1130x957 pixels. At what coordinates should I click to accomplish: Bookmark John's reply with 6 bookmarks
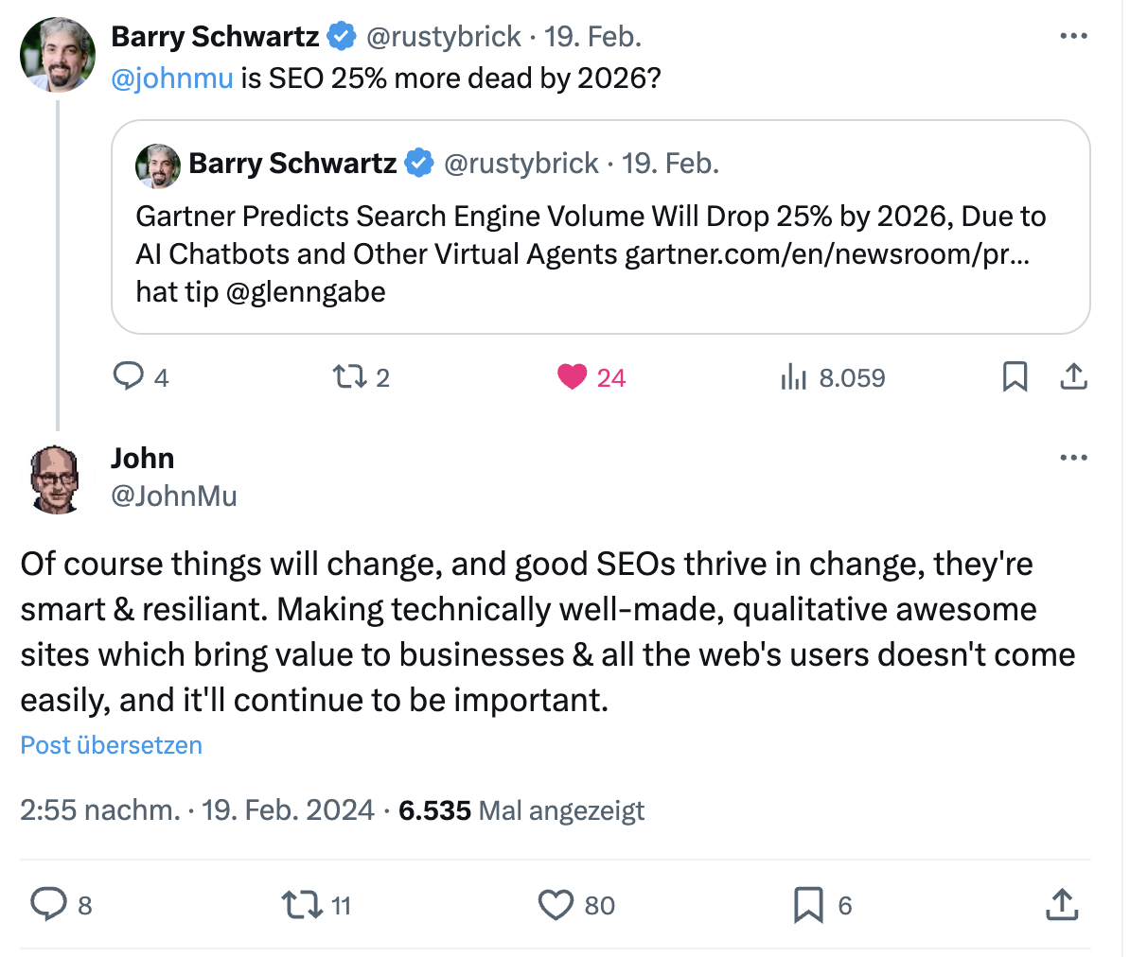tap(808, 905)
